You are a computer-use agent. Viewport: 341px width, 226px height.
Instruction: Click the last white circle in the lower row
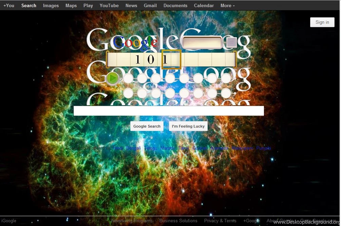(226, 93)
